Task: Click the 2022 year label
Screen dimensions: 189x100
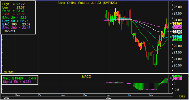Action: 6,98
